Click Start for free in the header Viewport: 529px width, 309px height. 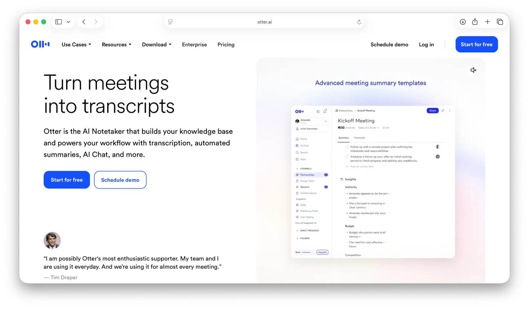(476, 44)
